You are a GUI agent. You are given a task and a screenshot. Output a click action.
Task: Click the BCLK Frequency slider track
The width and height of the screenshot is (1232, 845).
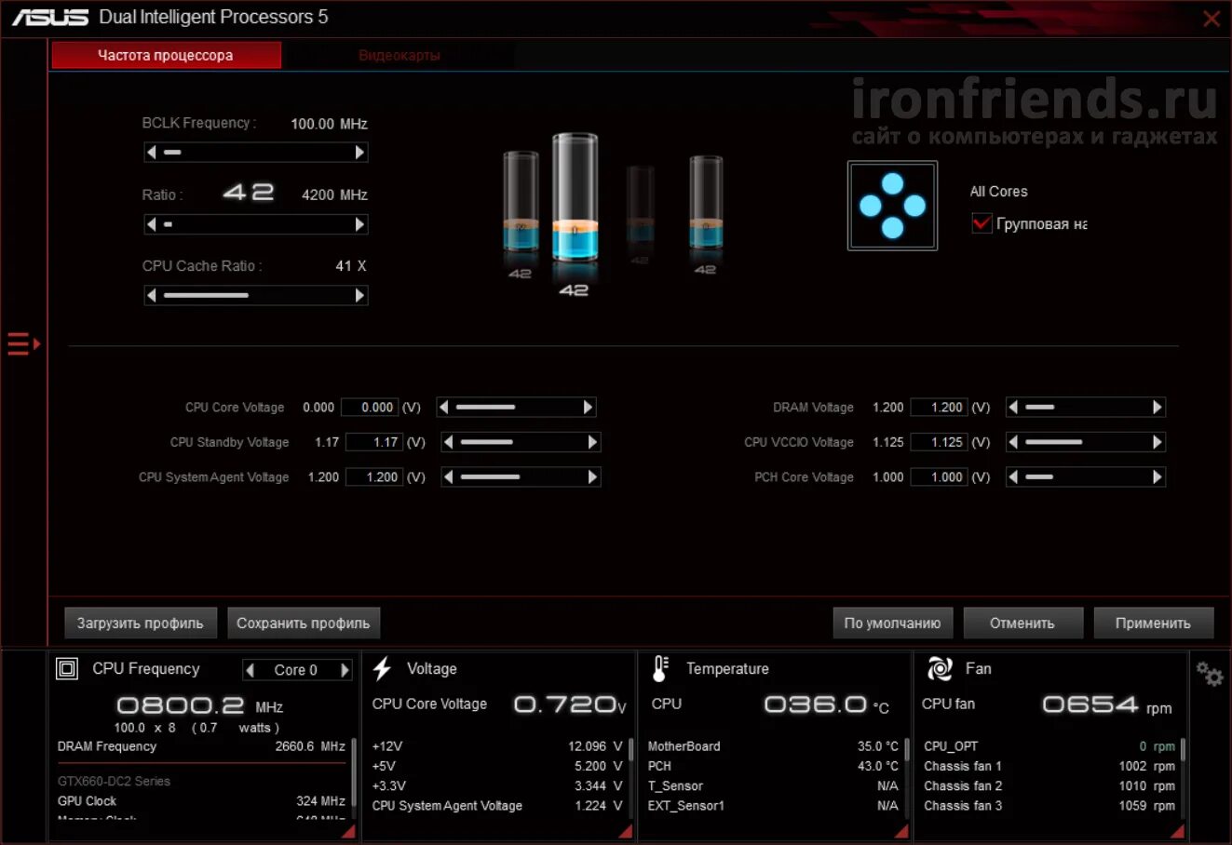coord(256,152)
